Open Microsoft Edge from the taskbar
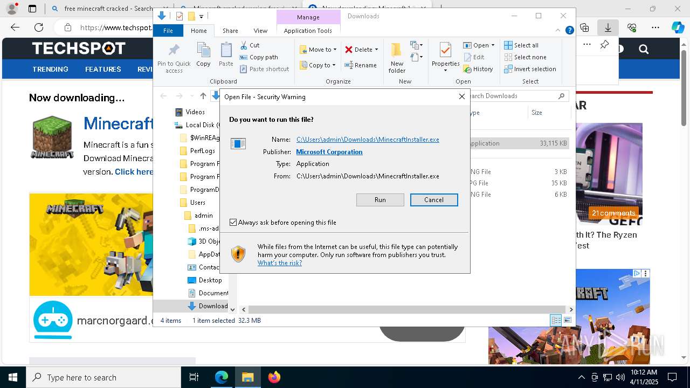The image size is (690, 388). [222, 377]
